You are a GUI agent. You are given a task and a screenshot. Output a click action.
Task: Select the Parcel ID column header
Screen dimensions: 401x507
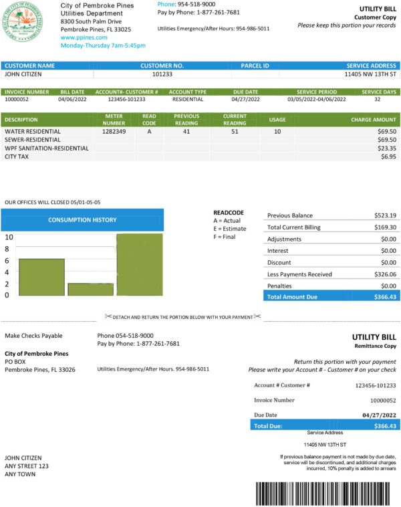[x=255, y=66]
